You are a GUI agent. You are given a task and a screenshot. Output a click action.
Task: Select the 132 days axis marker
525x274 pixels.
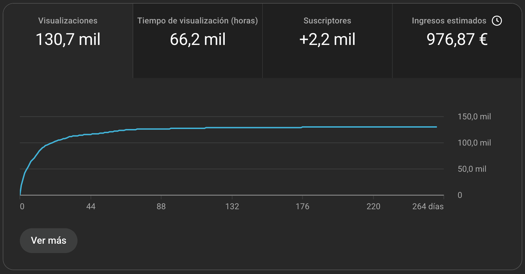232,206
